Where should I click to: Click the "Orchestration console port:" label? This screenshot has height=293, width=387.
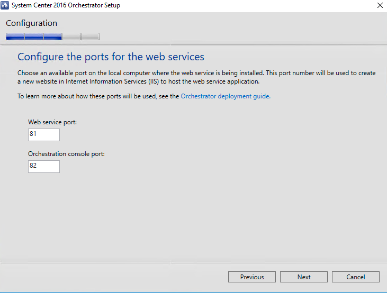(x=66, y=154)
